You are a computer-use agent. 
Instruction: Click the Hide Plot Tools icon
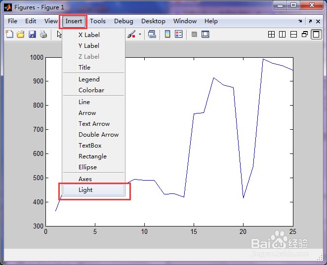click(x=194, y=34)
